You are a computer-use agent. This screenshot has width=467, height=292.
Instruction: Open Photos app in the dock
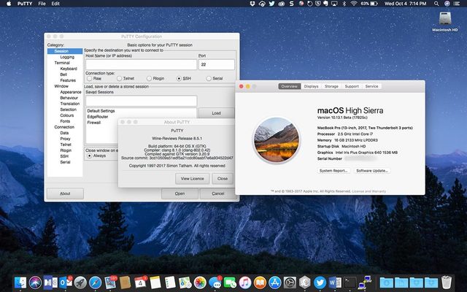pos(200,283)
